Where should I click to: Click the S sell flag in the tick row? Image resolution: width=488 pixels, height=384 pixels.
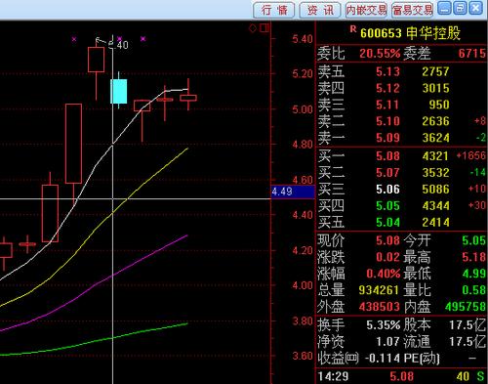point(480,376)
